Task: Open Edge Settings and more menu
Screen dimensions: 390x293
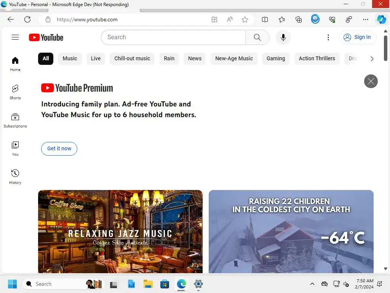Action: pyautogui.click(x=366, y=19)
